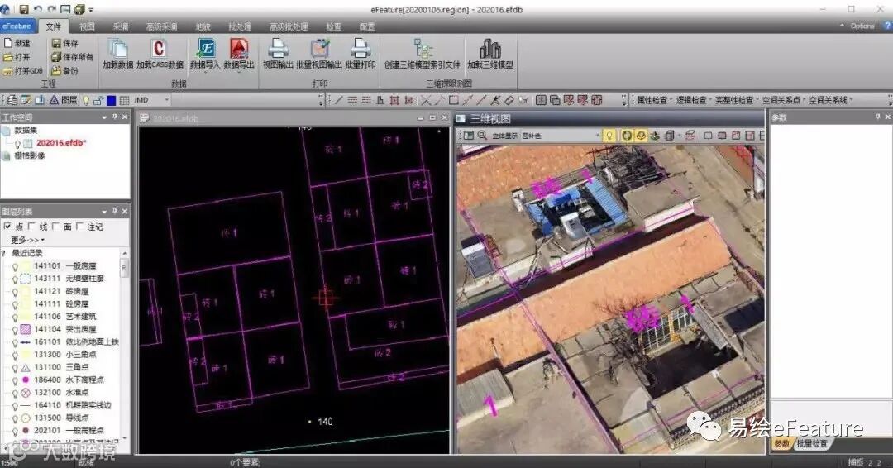Click the 图层 layer button in toolbar
The image size is (893, 468).
point(63,100)
